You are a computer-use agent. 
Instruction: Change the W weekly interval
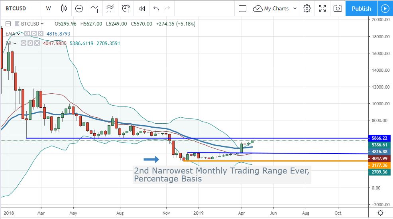tap(48, 8)
